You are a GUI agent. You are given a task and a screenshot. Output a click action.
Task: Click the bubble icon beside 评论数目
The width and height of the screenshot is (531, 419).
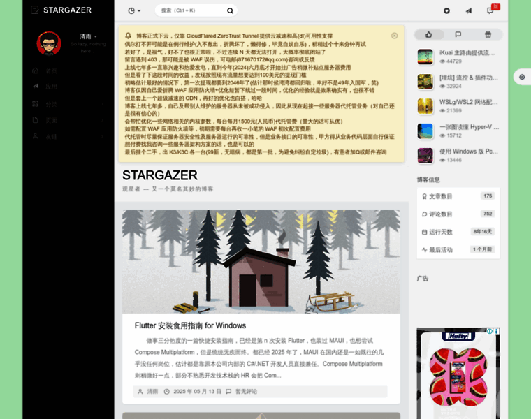pyautogui.click(x=424, y=214)
